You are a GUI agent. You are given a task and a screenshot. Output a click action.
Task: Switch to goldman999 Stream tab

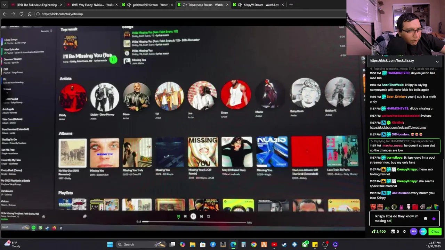point(148,5)
